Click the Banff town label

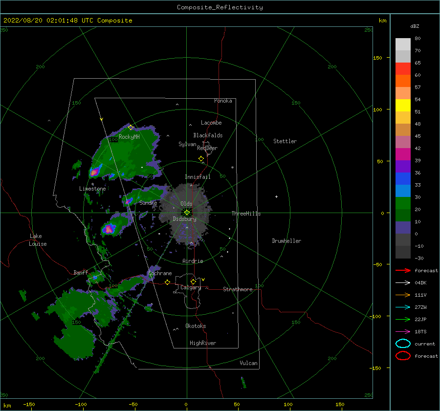click(81, 272)
